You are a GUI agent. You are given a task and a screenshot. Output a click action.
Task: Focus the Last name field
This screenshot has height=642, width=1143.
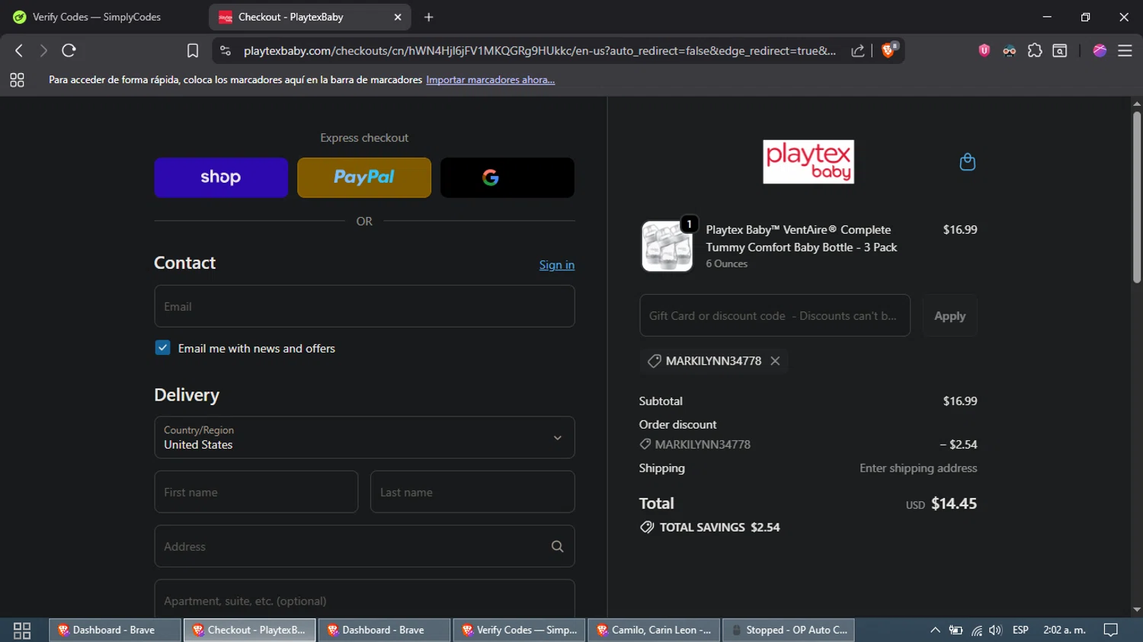[472, 492]
